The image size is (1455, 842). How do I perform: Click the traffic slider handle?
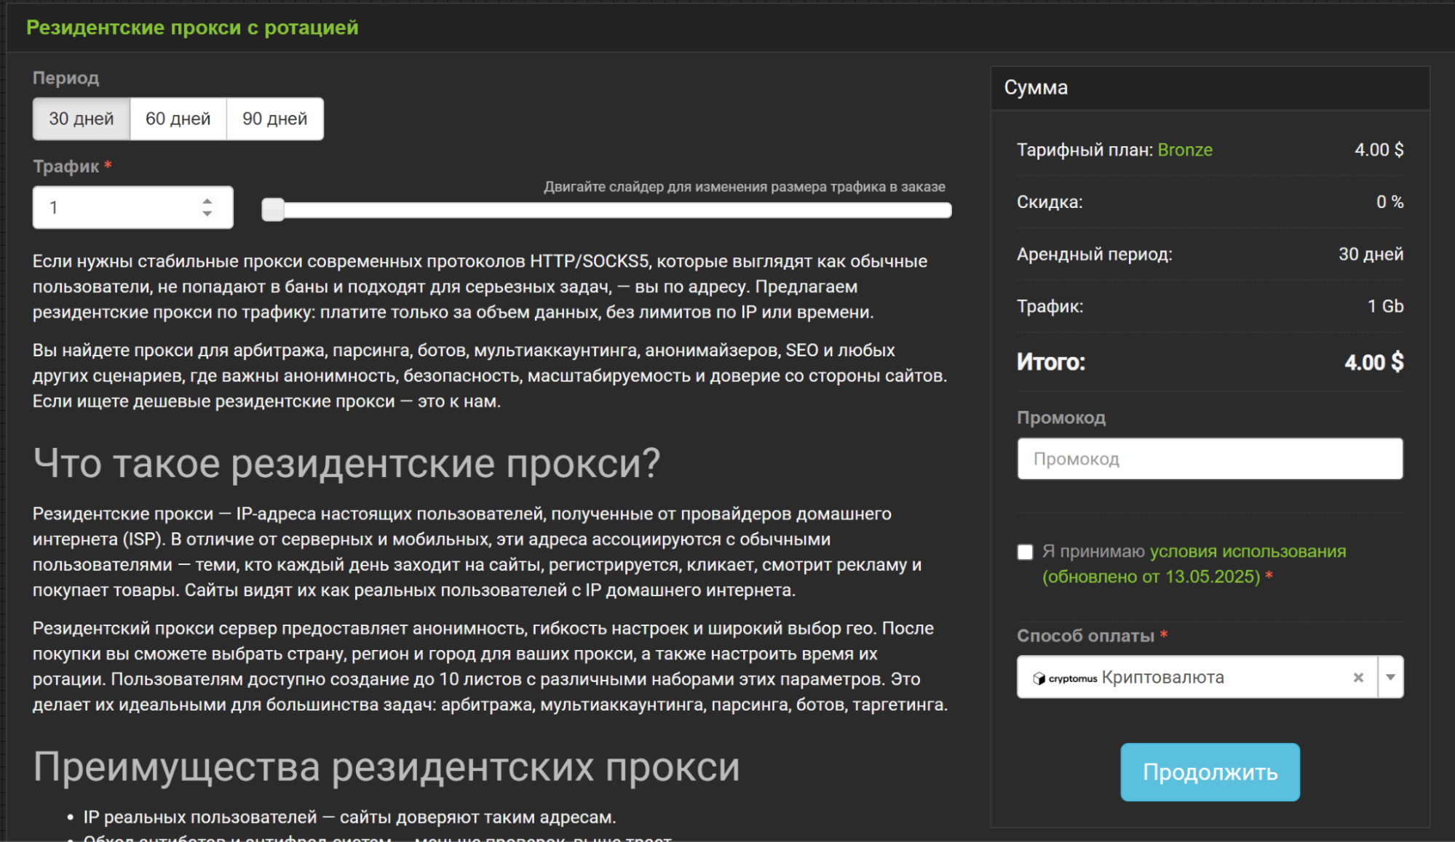[x=273, y=210]
